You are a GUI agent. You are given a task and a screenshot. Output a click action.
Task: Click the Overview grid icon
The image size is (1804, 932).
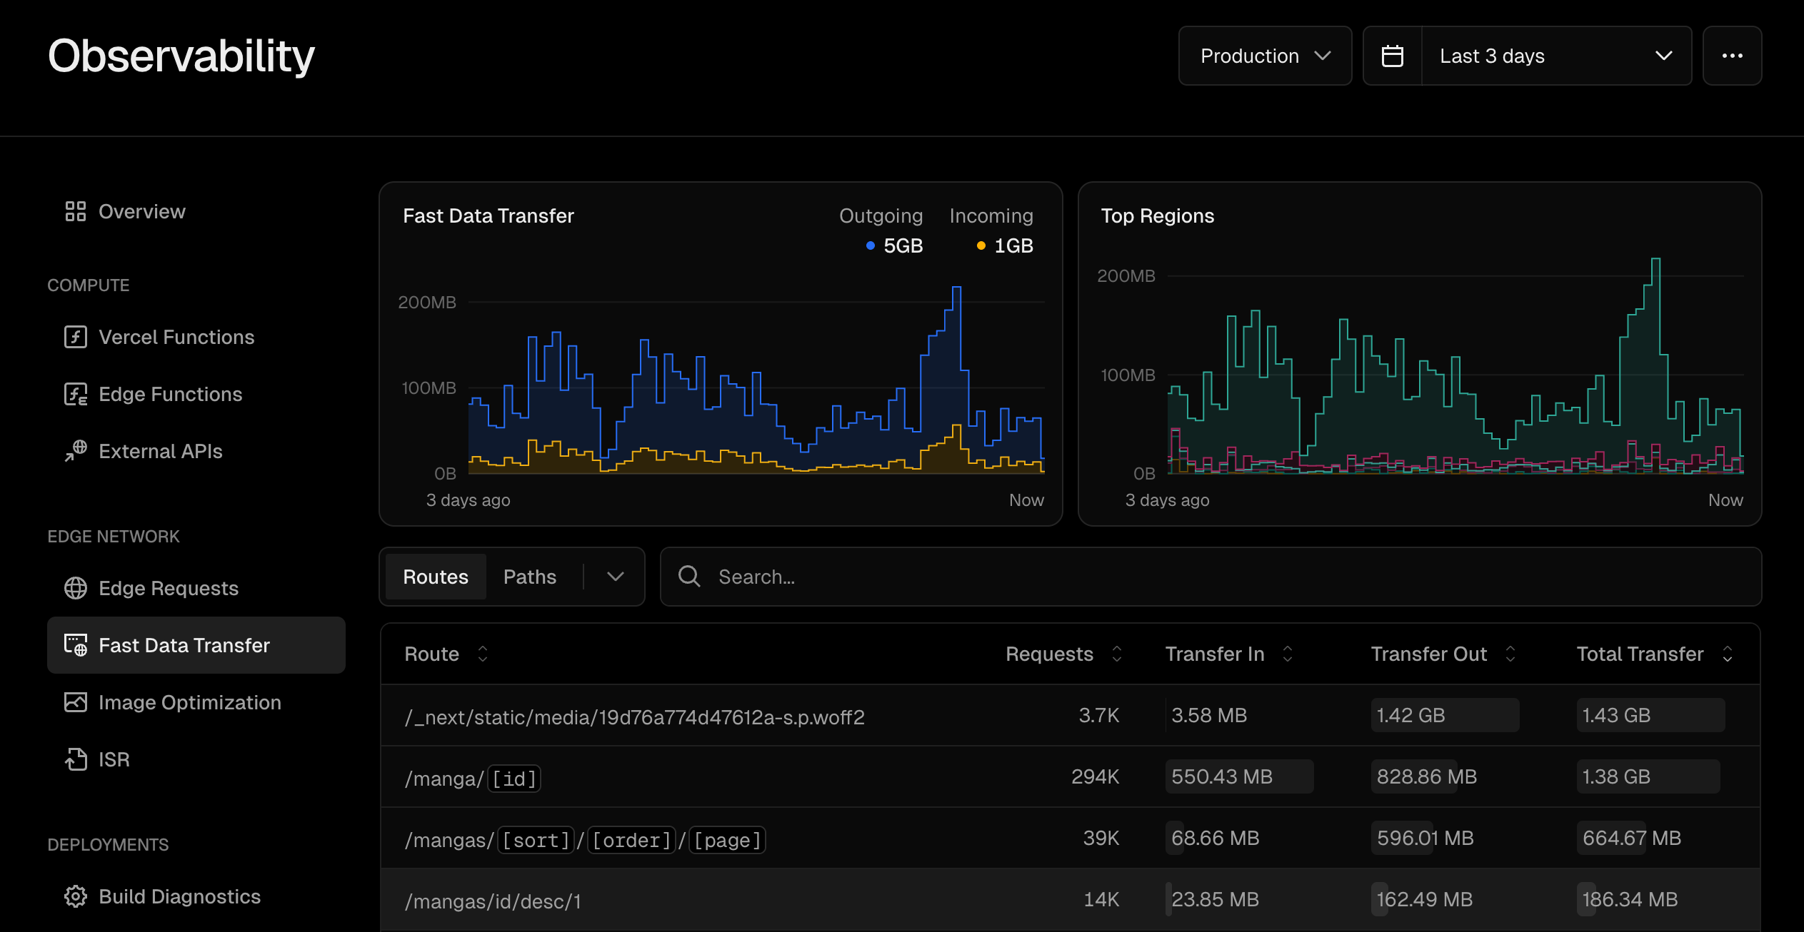pyautogui.click(x=75, y=211)
